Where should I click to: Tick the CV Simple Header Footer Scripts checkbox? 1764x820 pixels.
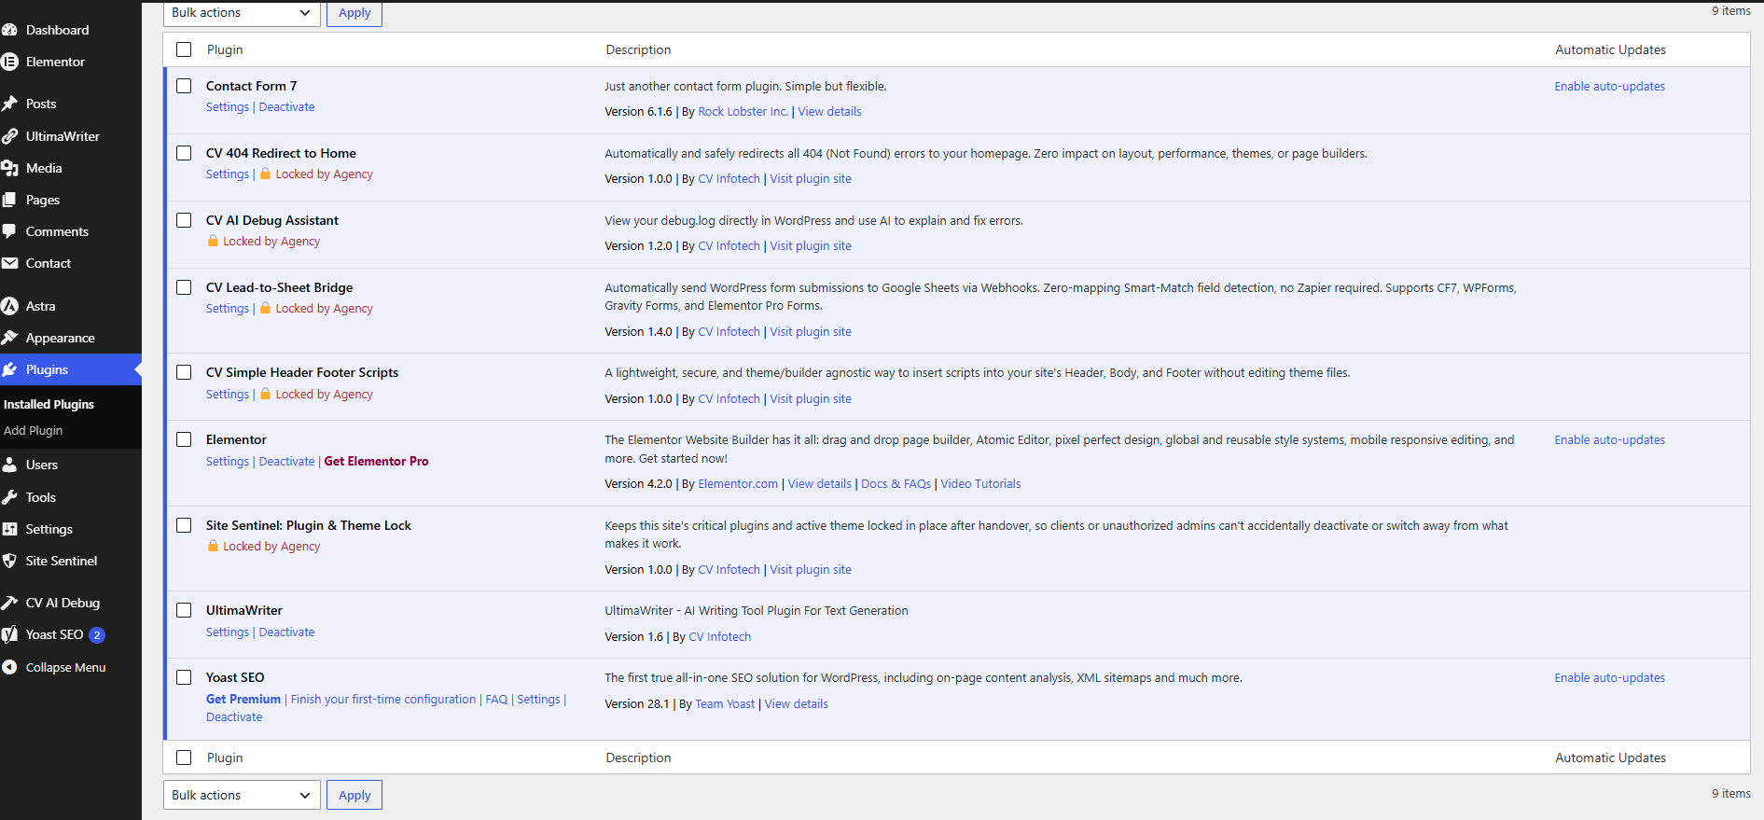[184, 372]
